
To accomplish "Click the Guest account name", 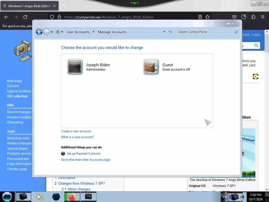I will 168,65.
